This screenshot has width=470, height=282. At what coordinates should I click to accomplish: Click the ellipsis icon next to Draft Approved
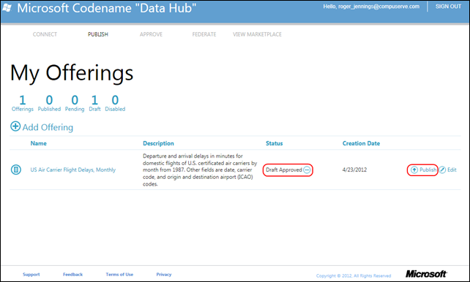point(307,170)
